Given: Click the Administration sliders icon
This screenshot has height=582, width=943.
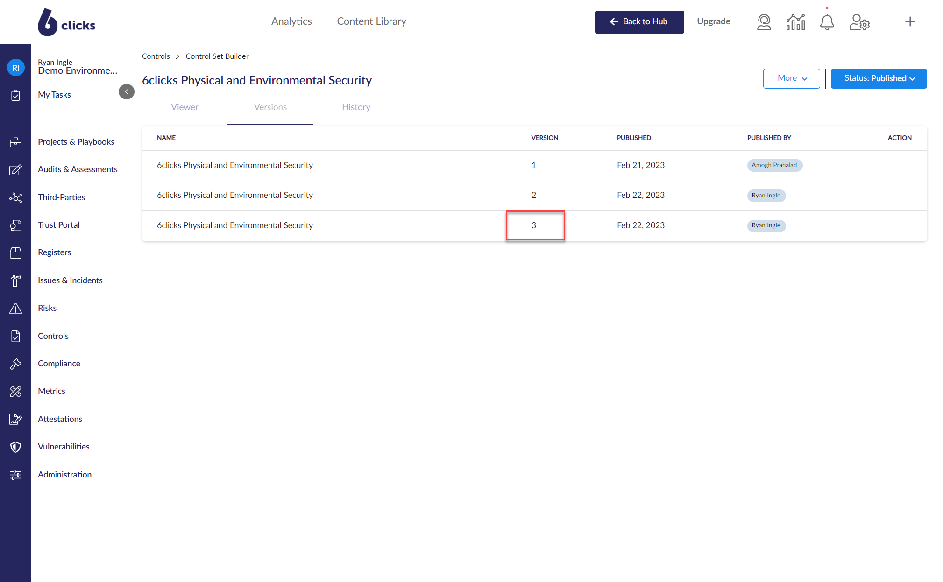Looking at the screenshot, I should pyautogui.click(x=15, y=475).
